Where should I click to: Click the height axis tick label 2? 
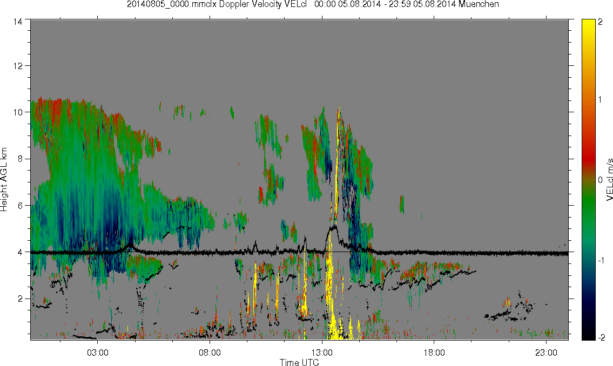(19, 299)
